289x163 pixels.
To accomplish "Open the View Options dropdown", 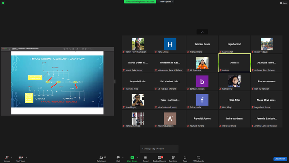I will tap(166, 2).
